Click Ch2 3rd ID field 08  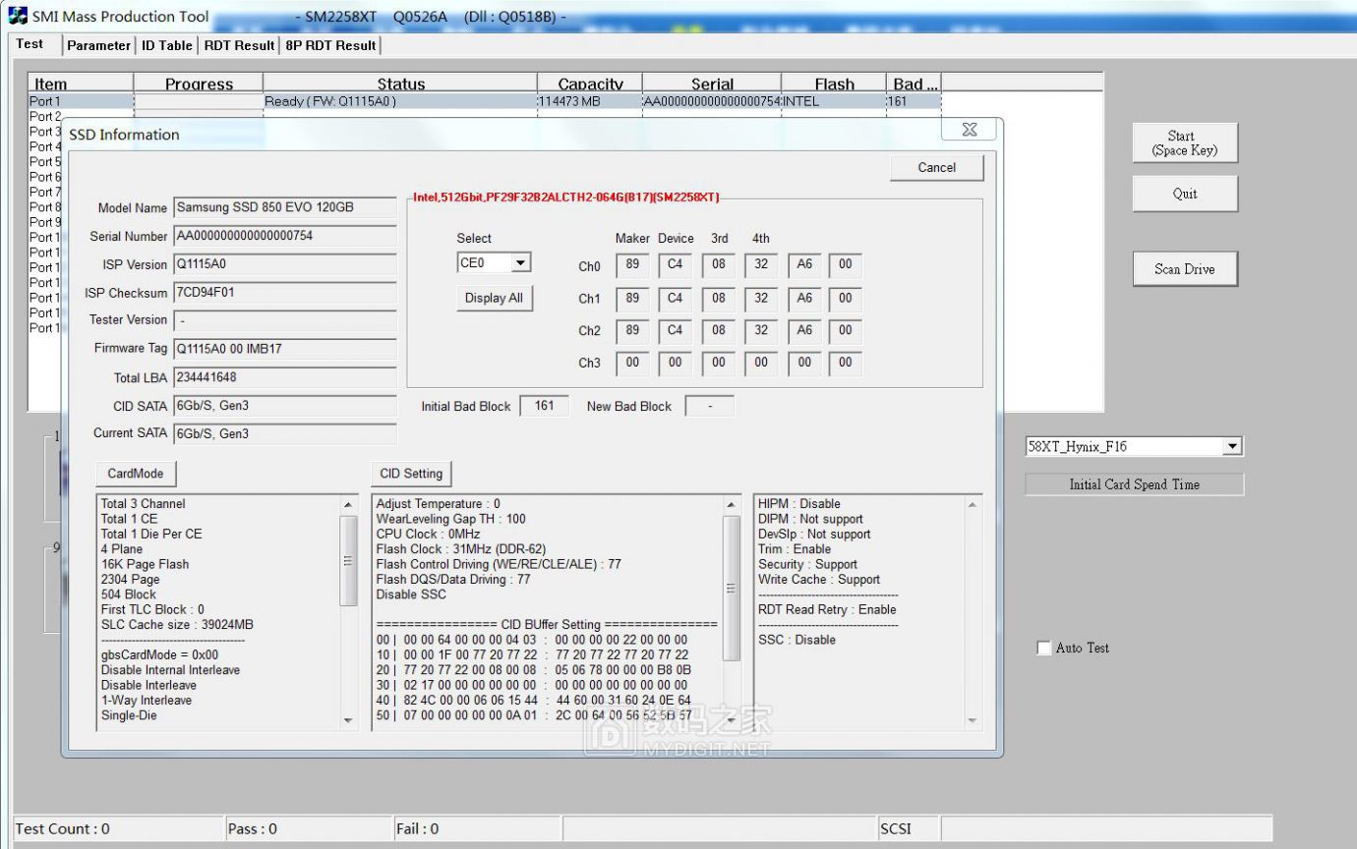pos(719,331)
